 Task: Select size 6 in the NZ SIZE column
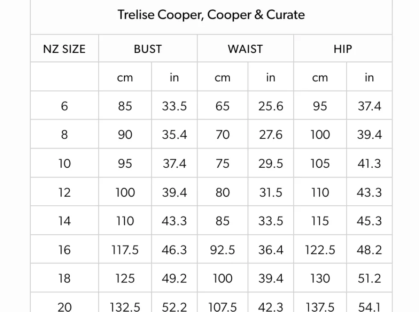coord(64,106)
